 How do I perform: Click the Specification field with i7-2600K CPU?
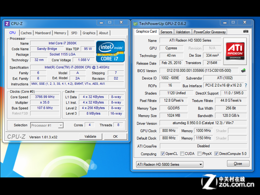point(77,67)
